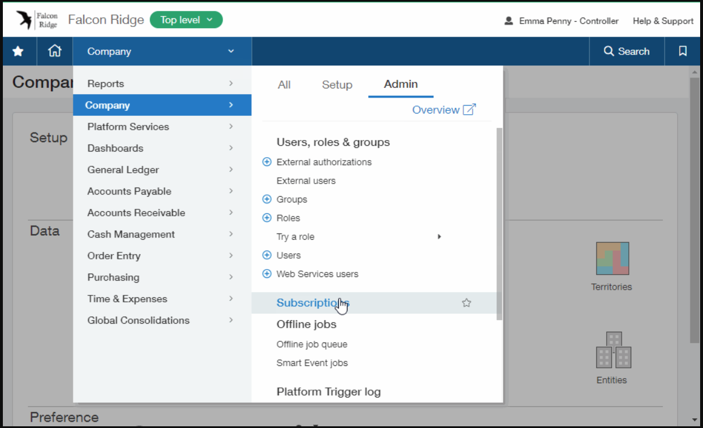Toggle the favorite star next to Subscriptions
703x428 pixels.
[466, 302]
